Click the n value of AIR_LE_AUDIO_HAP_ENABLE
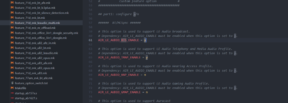Image resolution: width=288 pixels, height=103 pixels. pyautogui.click(x=145, y=75)
